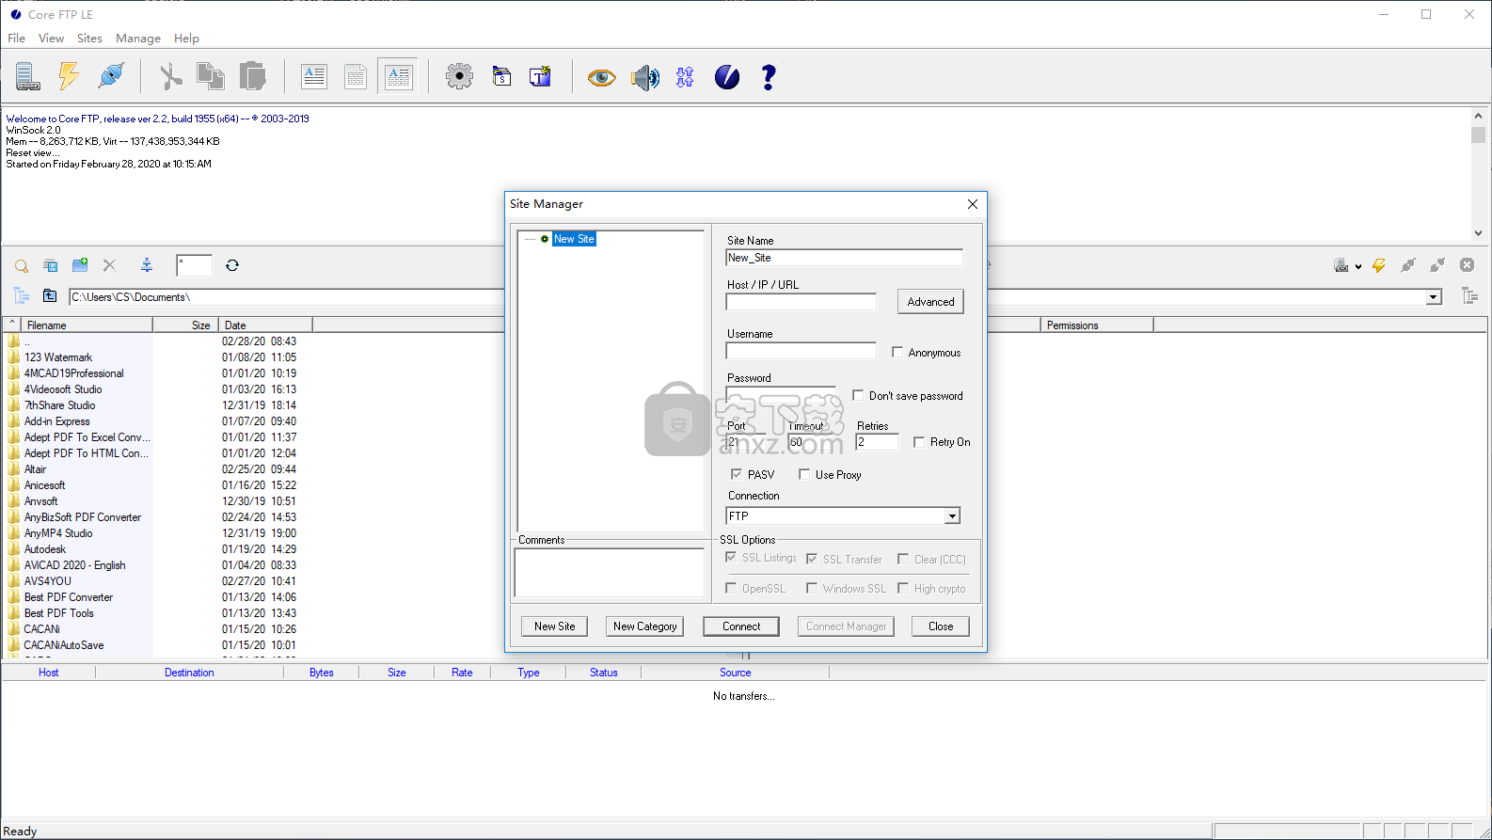Screen dimensions: 1492x840
Task: Open the remote panel server dropdown arrow
Action: 1358,266
